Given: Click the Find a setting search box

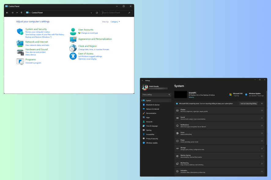Looking at the screenshot, I should coord(156,95).
